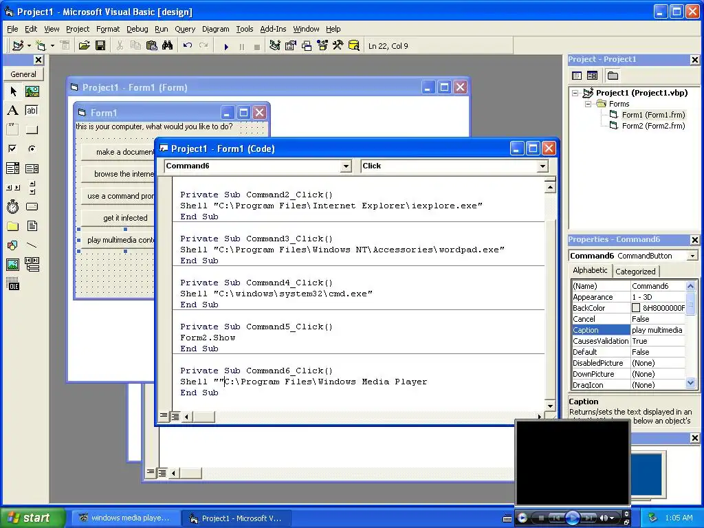Click the Caption property value field
Image resolution: width=704 pixels, height=528 pixels.
click(658, 330)
